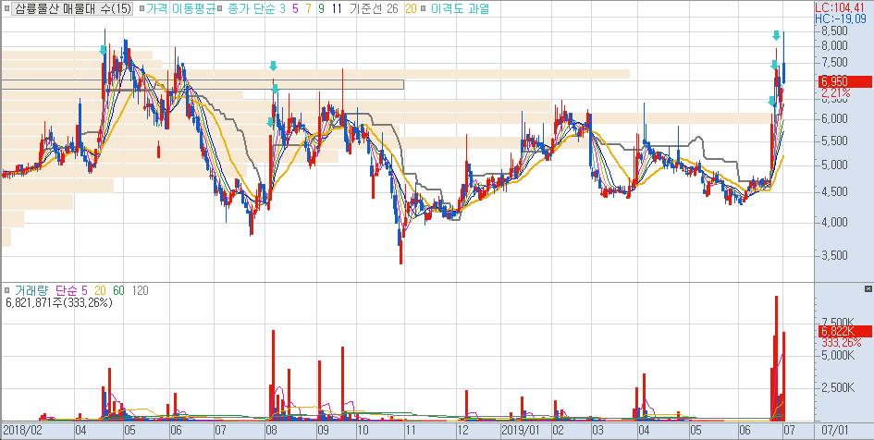The image size is (874, 440).
Task: Toggle the square marker before 가격 이동평균
Action: tap(142, 9)
